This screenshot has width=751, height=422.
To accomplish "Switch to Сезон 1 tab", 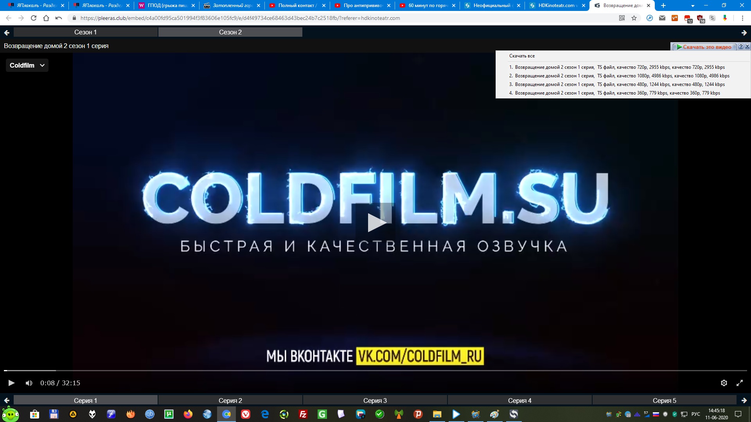I will (85, 32).
